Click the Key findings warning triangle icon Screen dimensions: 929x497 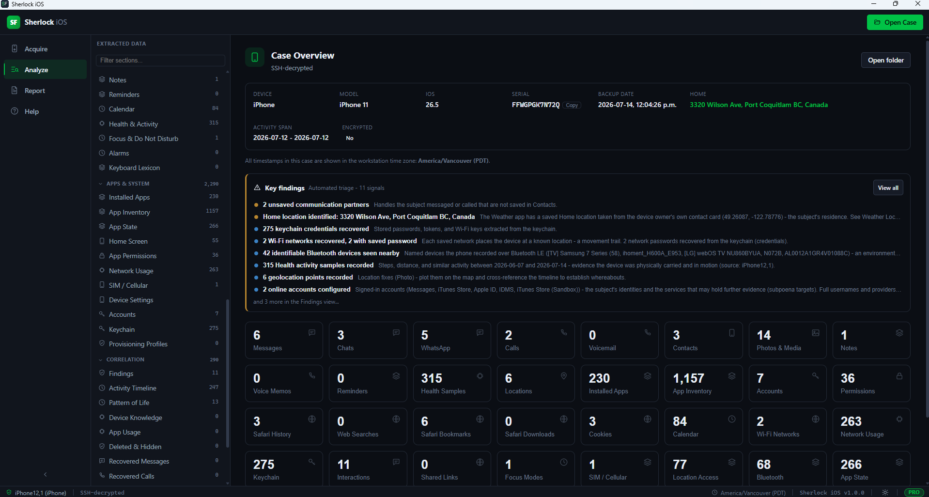coord(257,187)
